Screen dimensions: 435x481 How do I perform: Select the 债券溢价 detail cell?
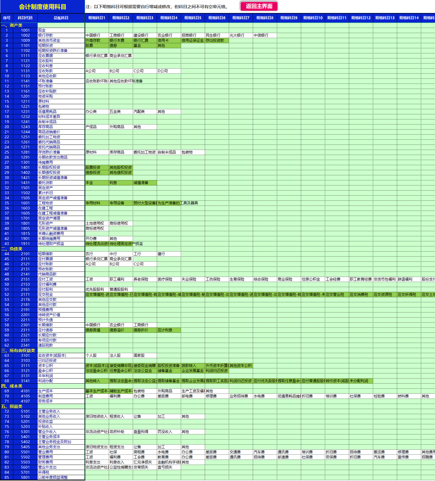click(x=121, y=330)
